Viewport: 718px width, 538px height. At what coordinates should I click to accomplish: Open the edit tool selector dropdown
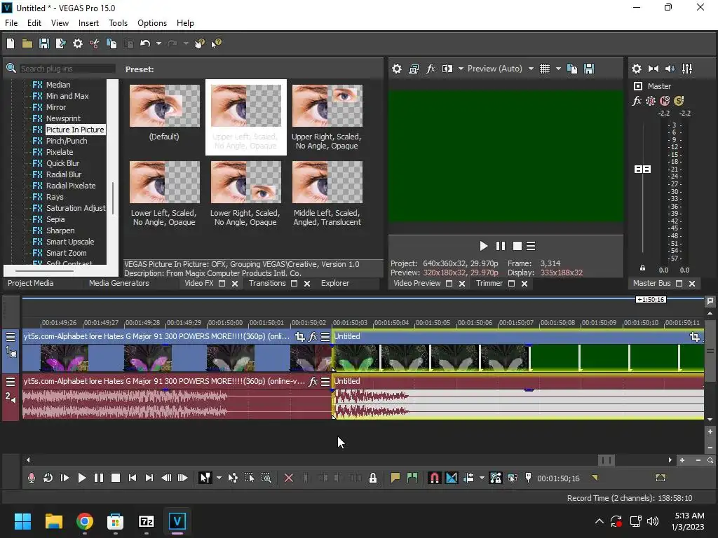coord(219,478)
